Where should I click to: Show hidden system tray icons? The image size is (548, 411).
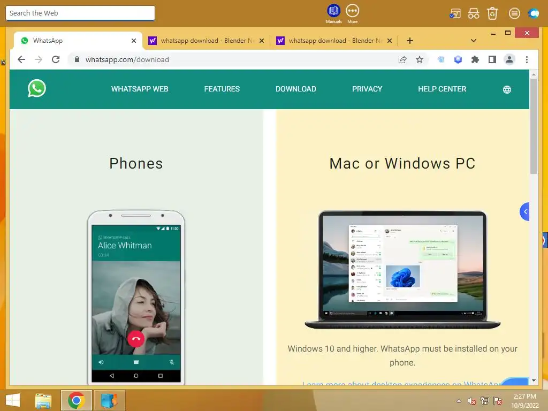(459, 401)
